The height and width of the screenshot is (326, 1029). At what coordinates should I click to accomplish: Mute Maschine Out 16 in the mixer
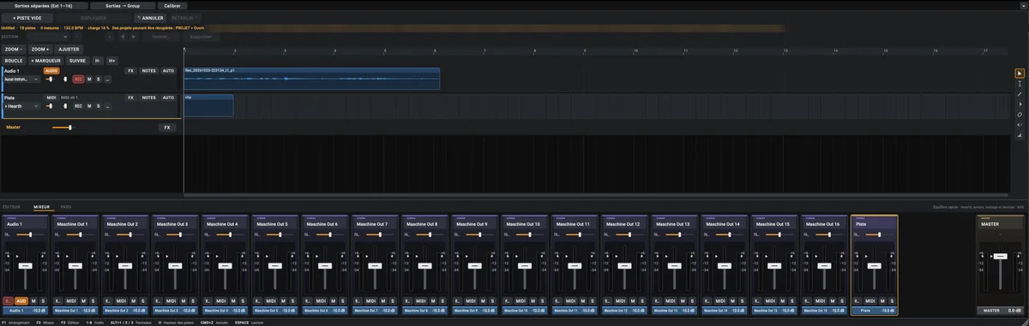(832, 301)
